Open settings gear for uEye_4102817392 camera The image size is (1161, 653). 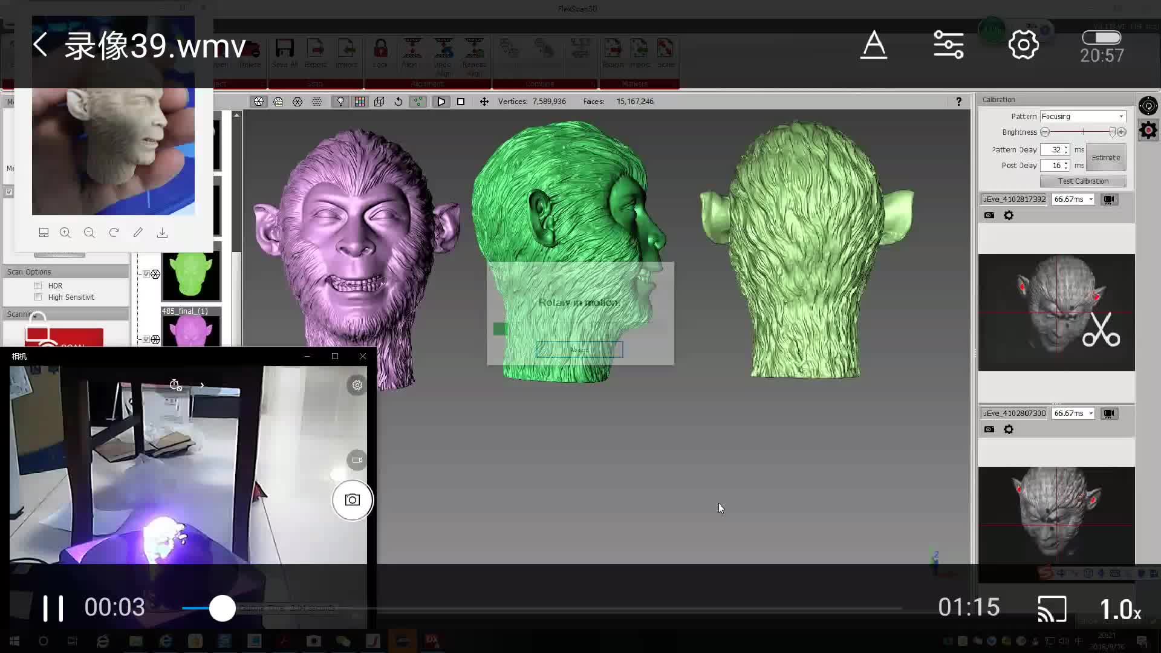1009,215
